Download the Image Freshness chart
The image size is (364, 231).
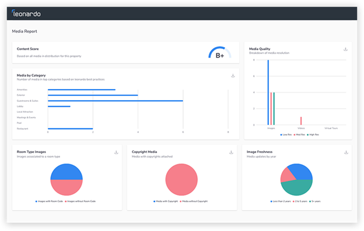click(346, 152)
